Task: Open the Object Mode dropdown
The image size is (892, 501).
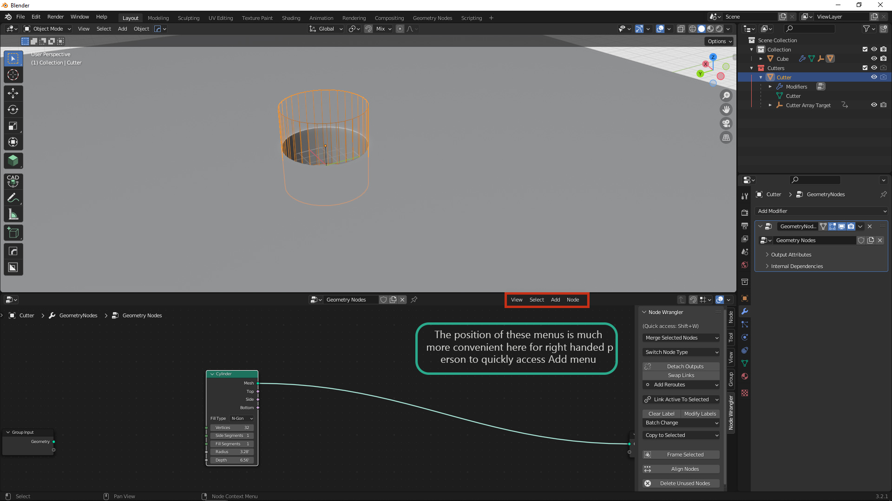Action: coord(48,29)
